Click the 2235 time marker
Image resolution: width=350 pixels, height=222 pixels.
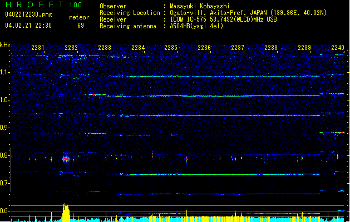tap(171, 47)
